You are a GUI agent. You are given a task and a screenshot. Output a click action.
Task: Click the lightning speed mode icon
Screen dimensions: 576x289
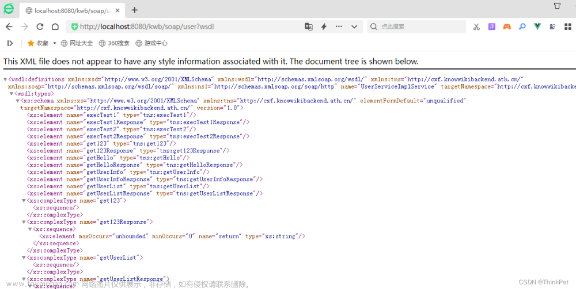324,26
